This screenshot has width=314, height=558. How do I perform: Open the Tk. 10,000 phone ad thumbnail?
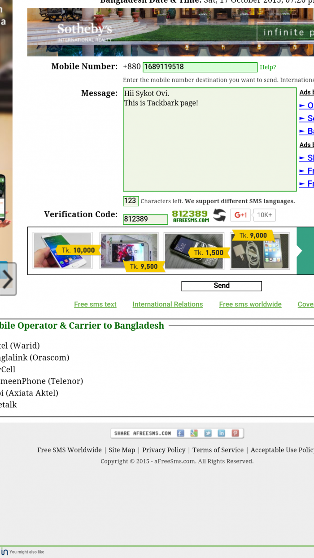pos(63,250)
